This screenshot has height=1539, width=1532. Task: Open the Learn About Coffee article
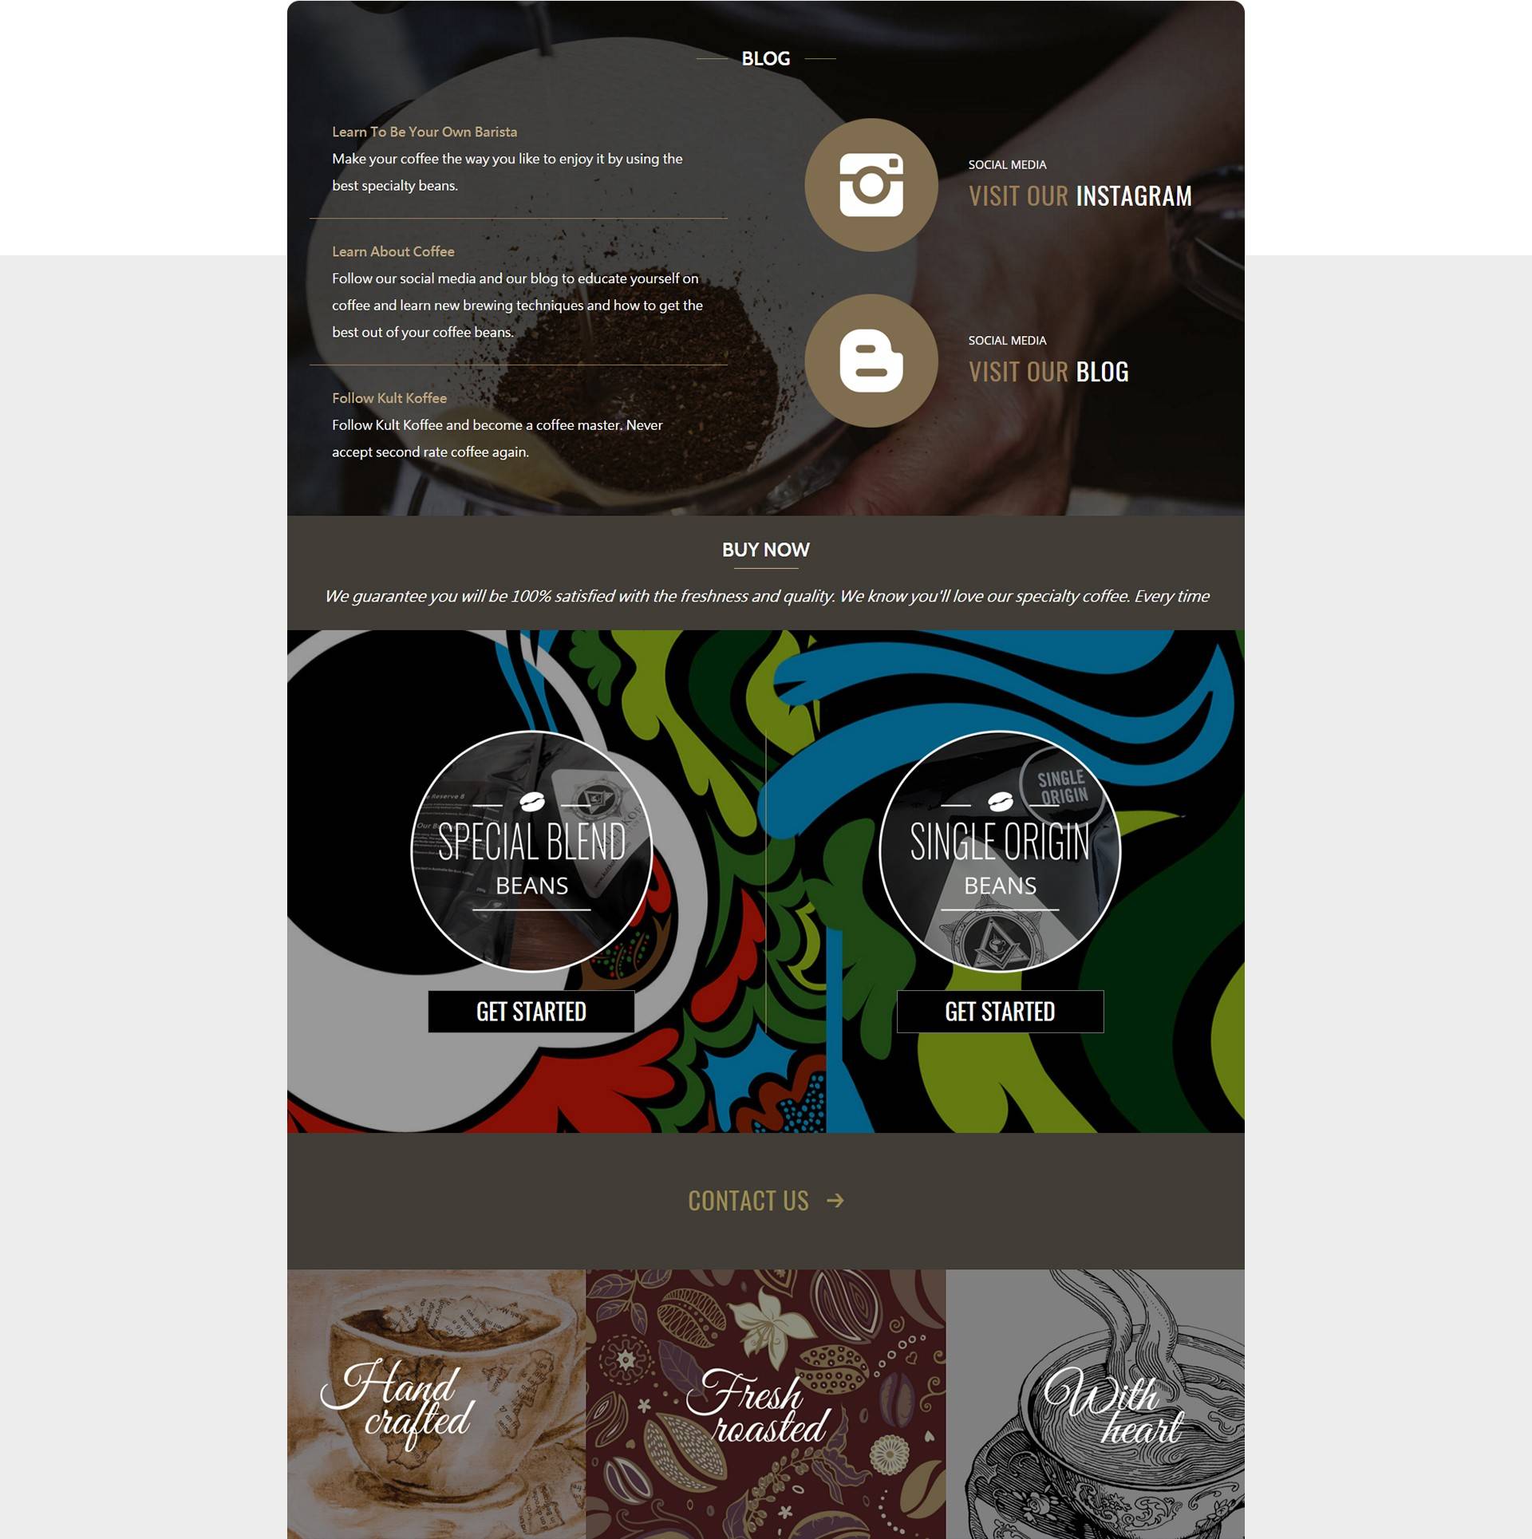(x=393, y=251)
